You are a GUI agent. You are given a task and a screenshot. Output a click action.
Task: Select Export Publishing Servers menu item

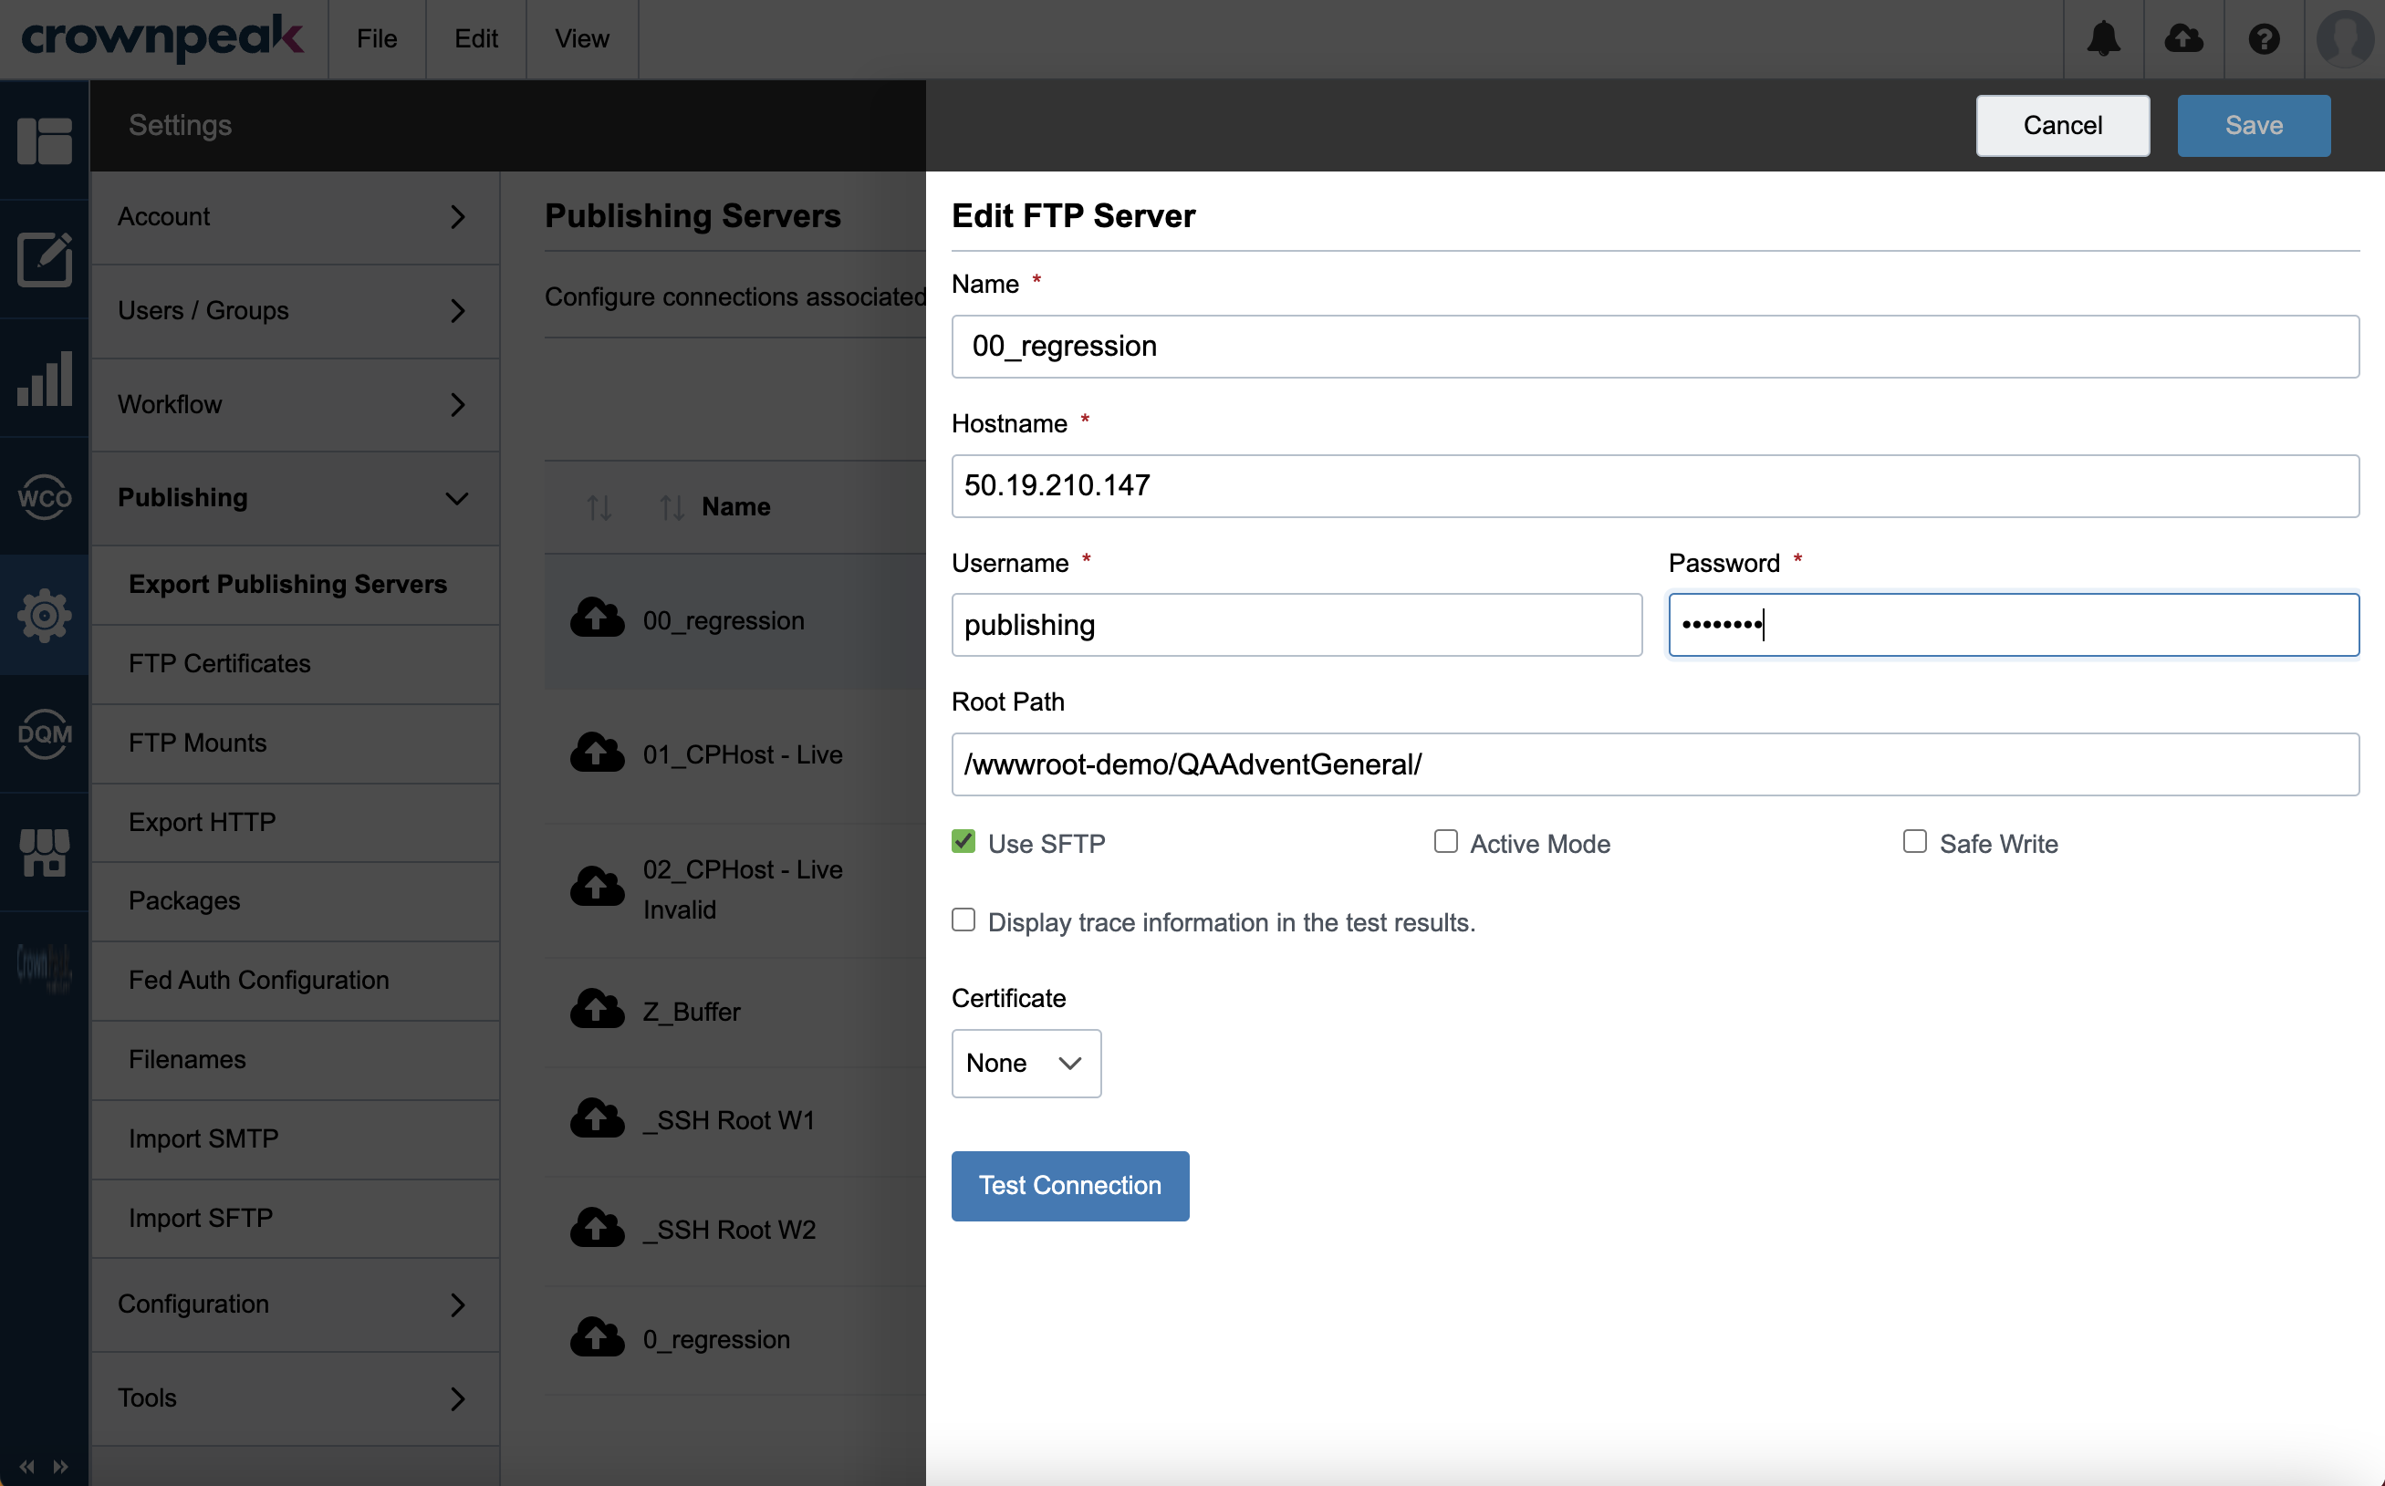[x=295, y=585]
